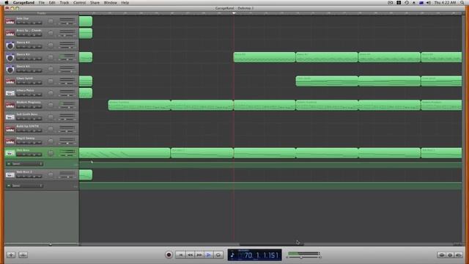Click the Brass Synth Chords track instrument icon
The image size is (469, 264).
coord(10,33)
